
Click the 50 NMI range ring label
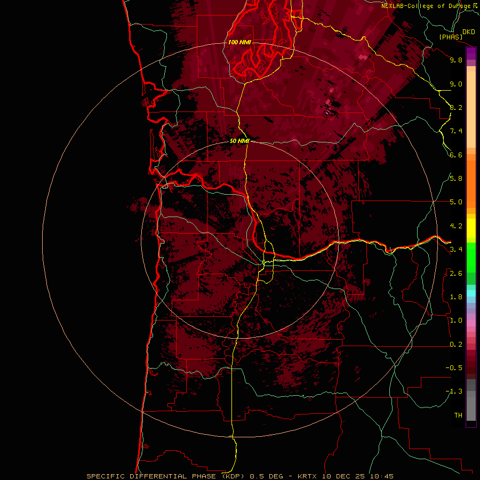(239, 141)
